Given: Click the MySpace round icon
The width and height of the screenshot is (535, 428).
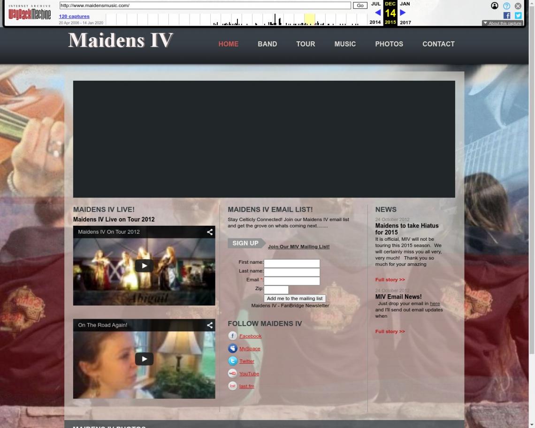Looking at the screenshot, I should tap(232, 349).
